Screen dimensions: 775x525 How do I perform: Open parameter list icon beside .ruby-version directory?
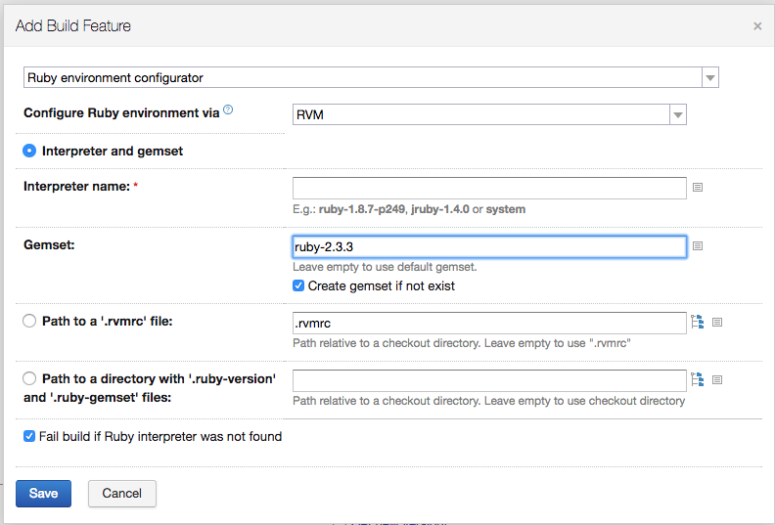tap(717, 380)
